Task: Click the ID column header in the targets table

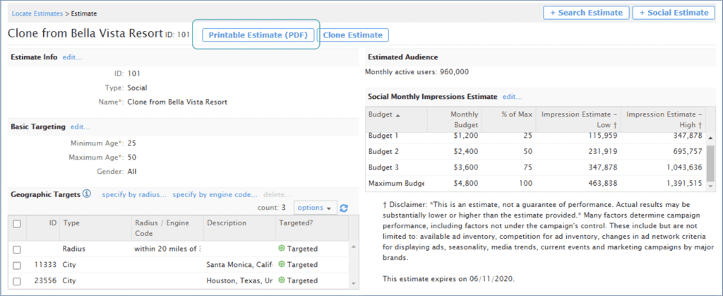Action: 43,227
